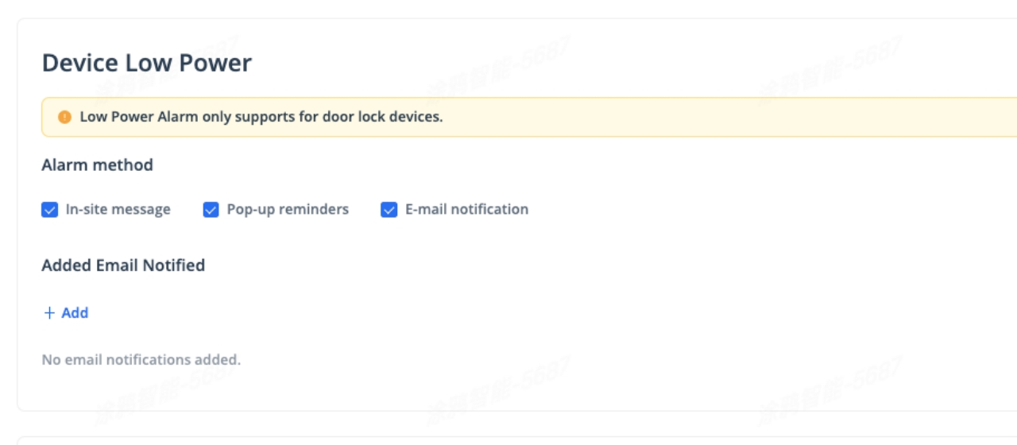Click the E-mail notification label text
Image resolution: width=1017 pixels, height=445 pixels.
coord(466,210)
